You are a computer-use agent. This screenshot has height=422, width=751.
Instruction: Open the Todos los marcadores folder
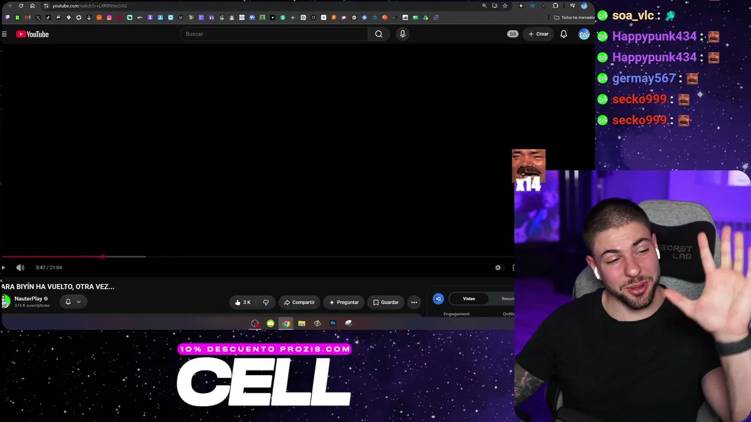(574, 18)
